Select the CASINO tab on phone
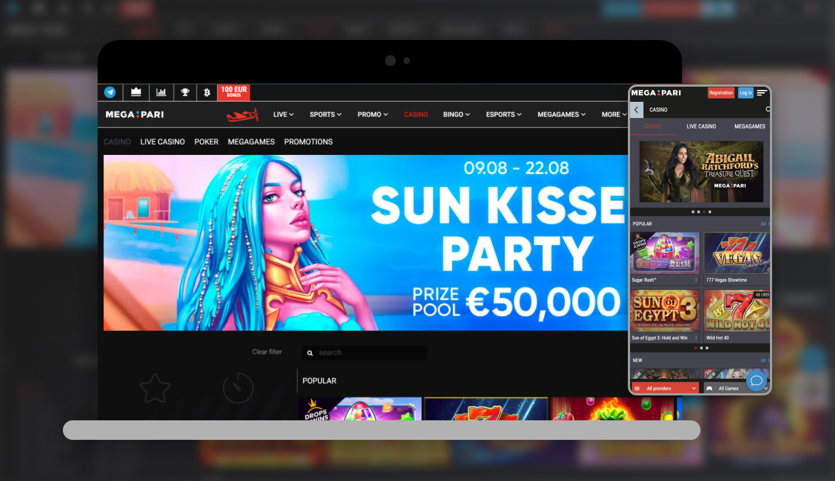Image resolution: width=835 pixels, height=481 pixels. coord(653,126)
